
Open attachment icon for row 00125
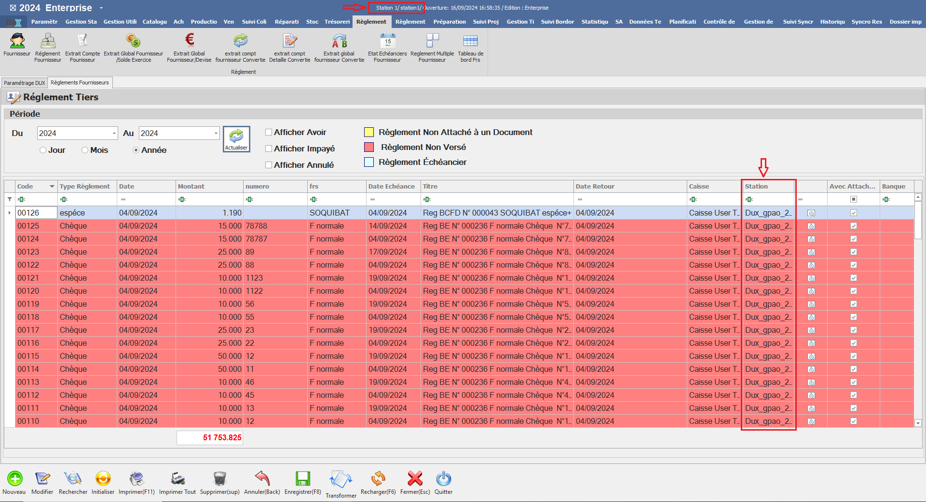point(811,226)
